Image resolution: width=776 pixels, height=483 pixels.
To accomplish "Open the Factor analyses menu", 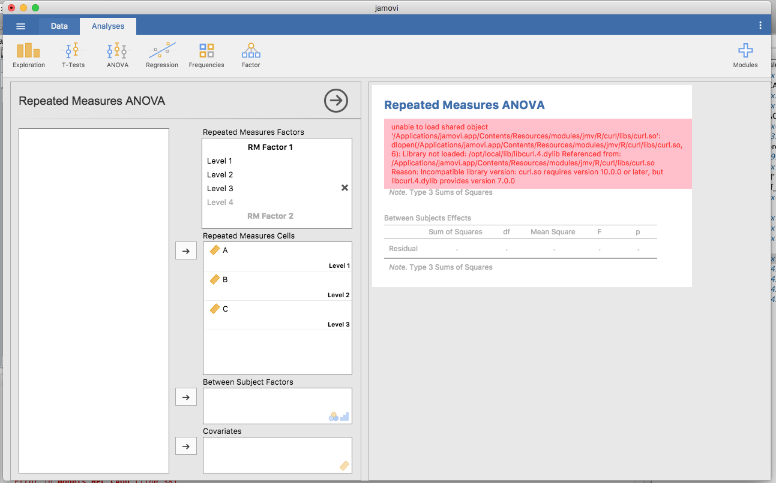I will [x=251, y=56].
